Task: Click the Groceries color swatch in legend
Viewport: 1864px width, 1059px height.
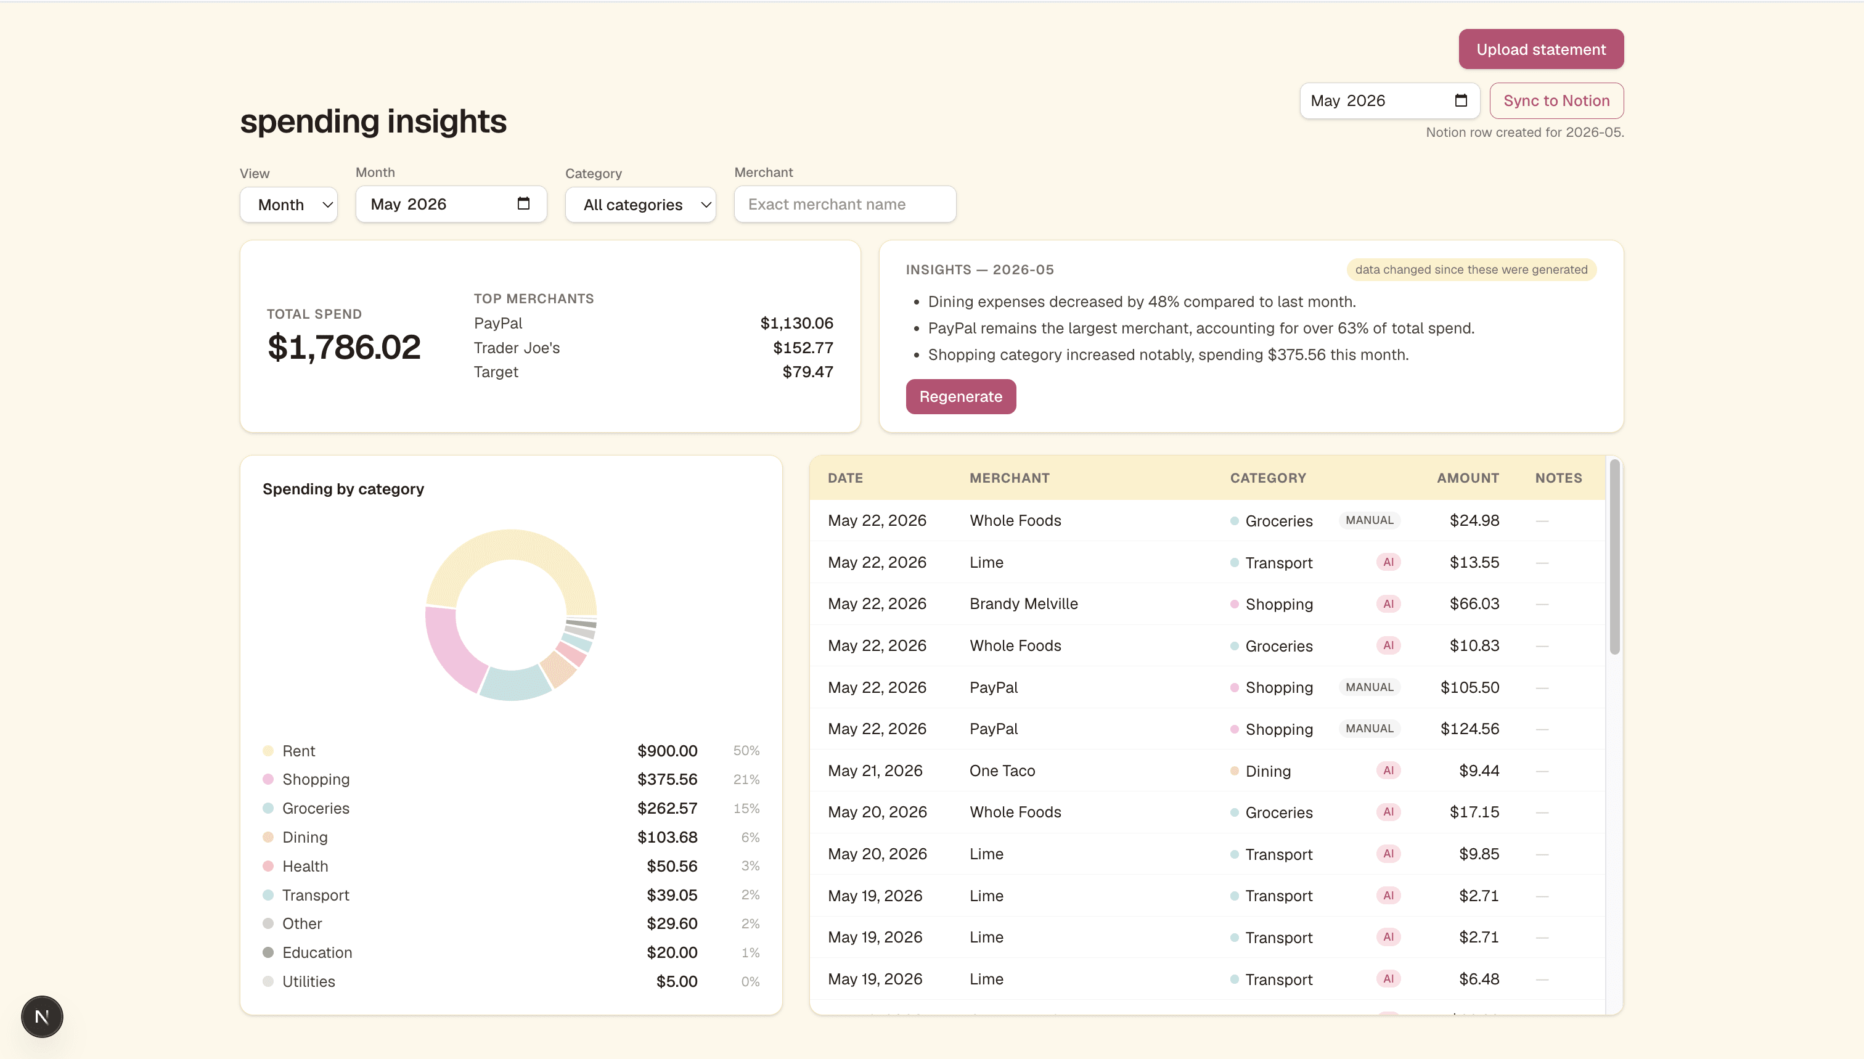Action: point(268,808)
